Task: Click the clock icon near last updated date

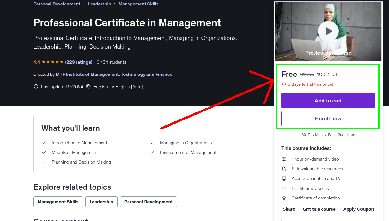Action: 36,86
